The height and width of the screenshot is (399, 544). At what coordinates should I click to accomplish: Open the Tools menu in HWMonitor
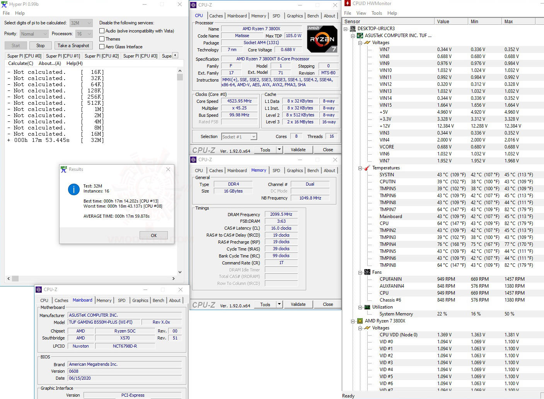[377, 13]
